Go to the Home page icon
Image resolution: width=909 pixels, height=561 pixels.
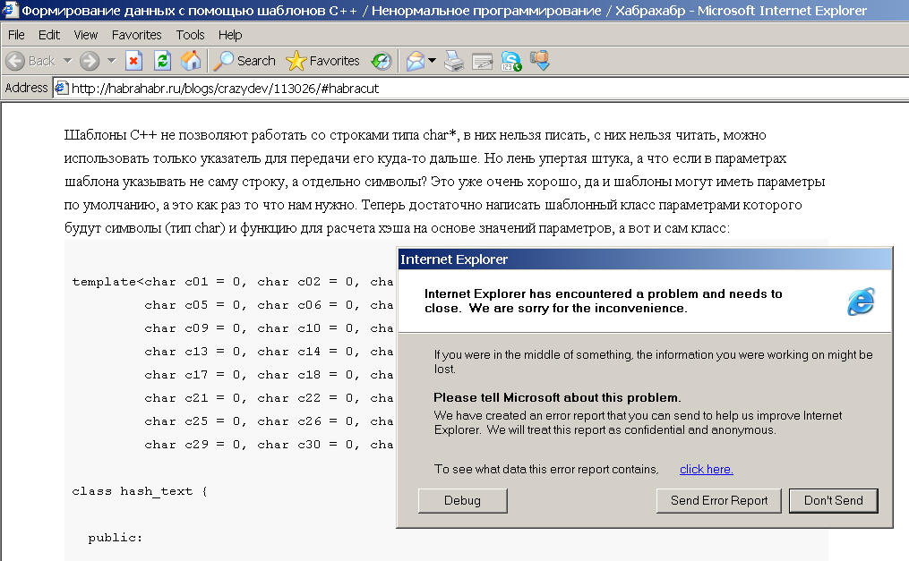click(x=191, y=61)
